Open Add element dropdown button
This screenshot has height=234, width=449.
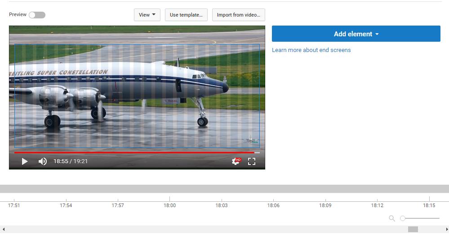[356, 34]
